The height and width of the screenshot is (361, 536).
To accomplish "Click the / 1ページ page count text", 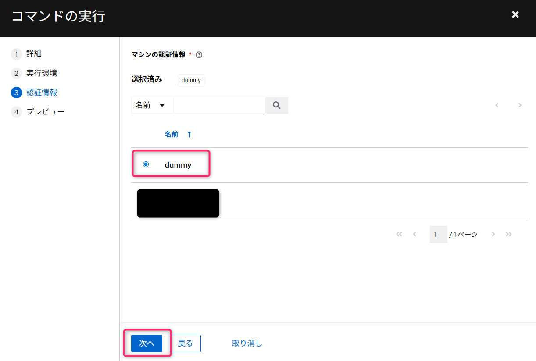I will [463, 235].
